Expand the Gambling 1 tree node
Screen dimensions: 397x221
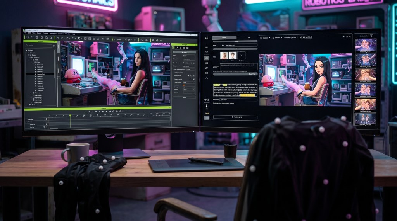coord(31,95)
